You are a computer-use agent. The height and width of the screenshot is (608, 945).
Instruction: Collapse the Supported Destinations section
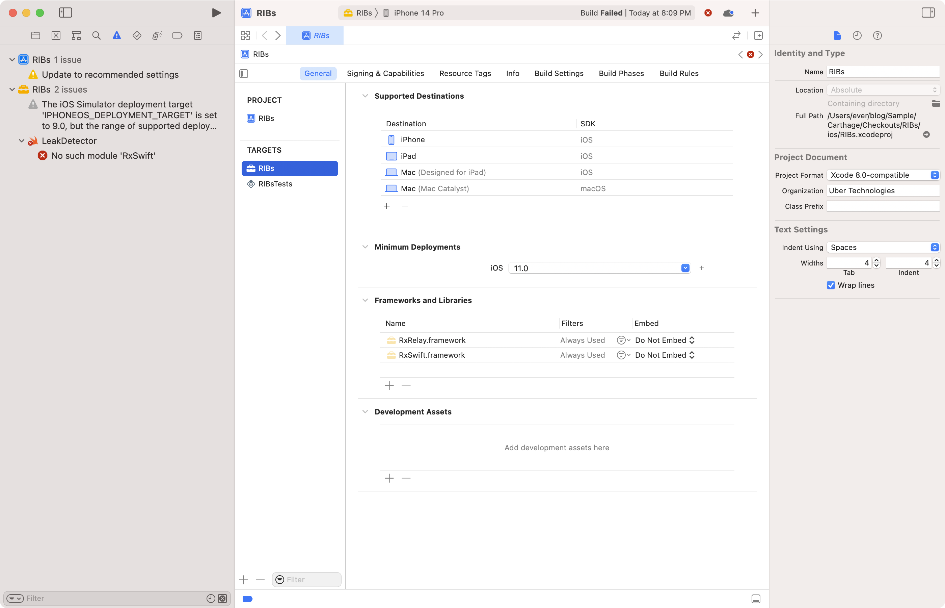[x=365, y=96]
